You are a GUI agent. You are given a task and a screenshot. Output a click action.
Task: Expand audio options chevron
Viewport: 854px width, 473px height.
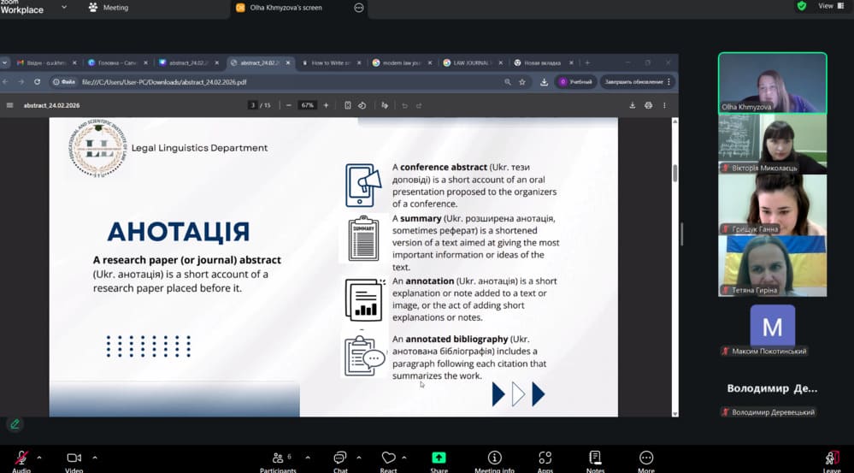tap(39, 457)
